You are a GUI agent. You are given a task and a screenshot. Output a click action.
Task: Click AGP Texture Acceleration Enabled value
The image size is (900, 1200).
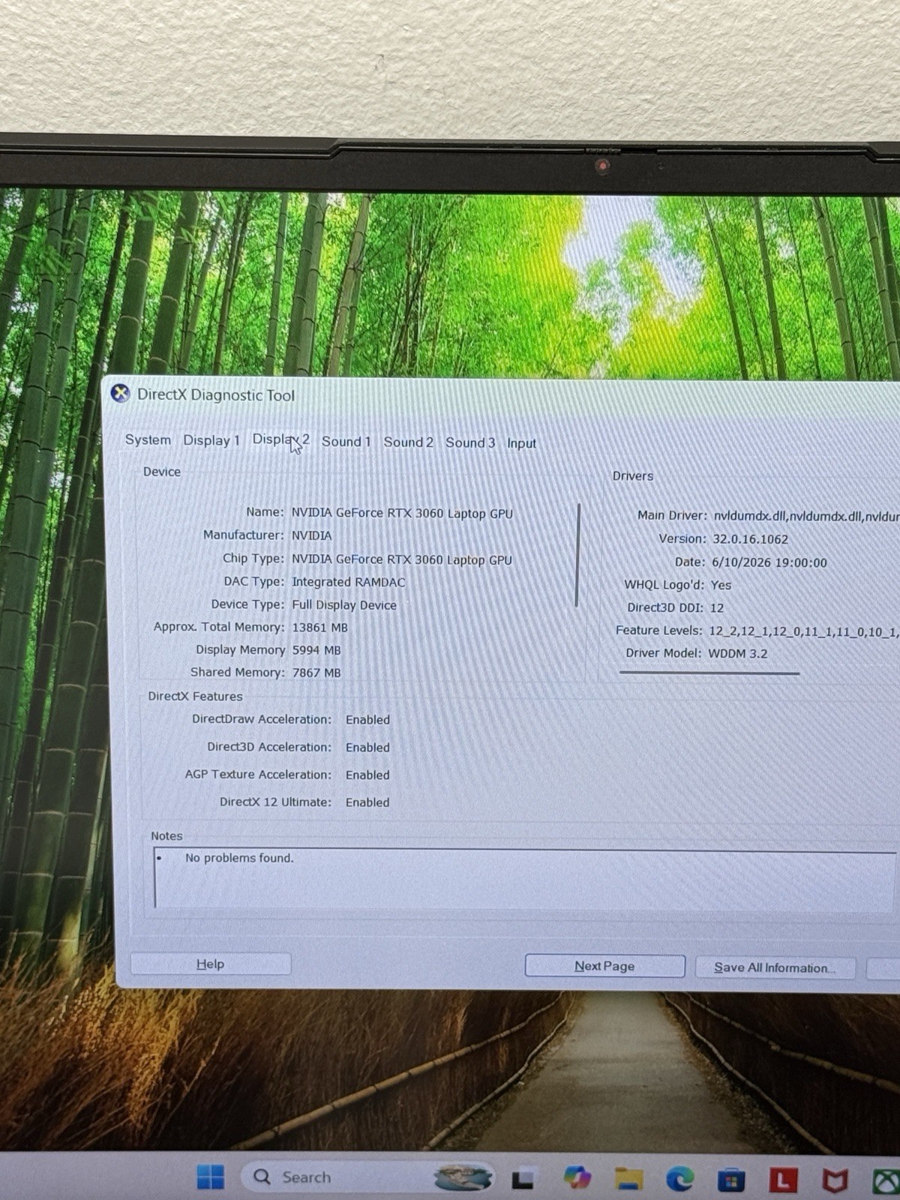point(367,775)
